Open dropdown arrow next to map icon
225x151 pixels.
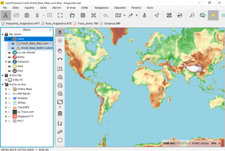tap(124, 15)
